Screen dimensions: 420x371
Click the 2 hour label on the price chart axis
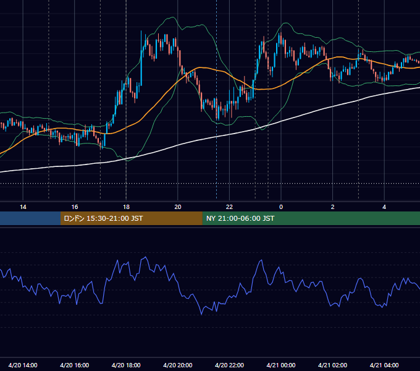coord(333,207)
